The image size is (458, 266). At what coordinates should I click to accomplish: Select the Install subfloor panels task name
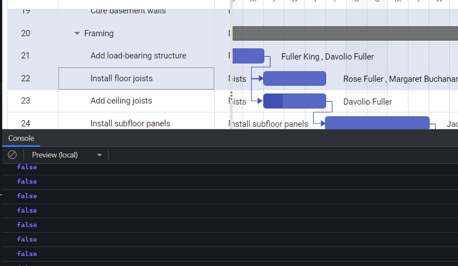click(x=130, y=124)
